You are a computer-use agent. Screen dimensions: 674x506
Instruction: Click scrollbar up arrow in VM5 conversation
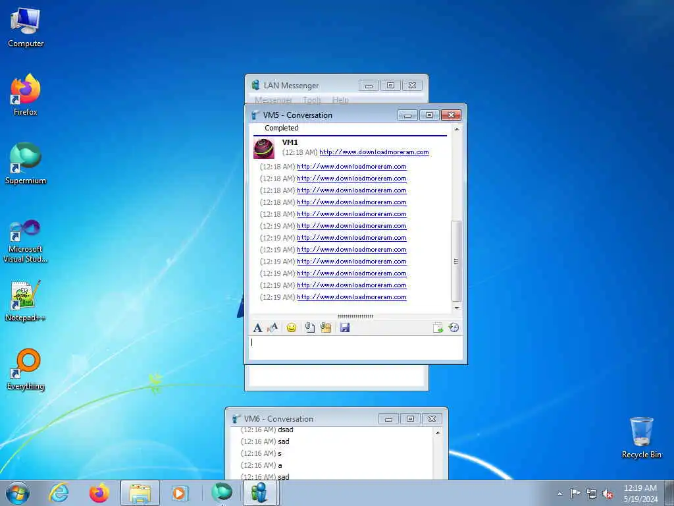tap(457, 129)
